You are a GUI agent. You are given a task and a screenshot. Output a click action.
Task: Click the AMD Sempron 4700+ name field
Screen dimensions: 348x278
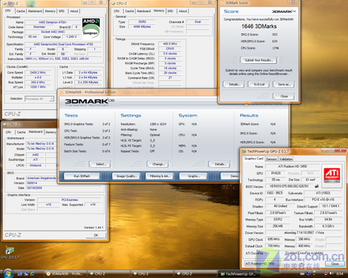(53, 22)
